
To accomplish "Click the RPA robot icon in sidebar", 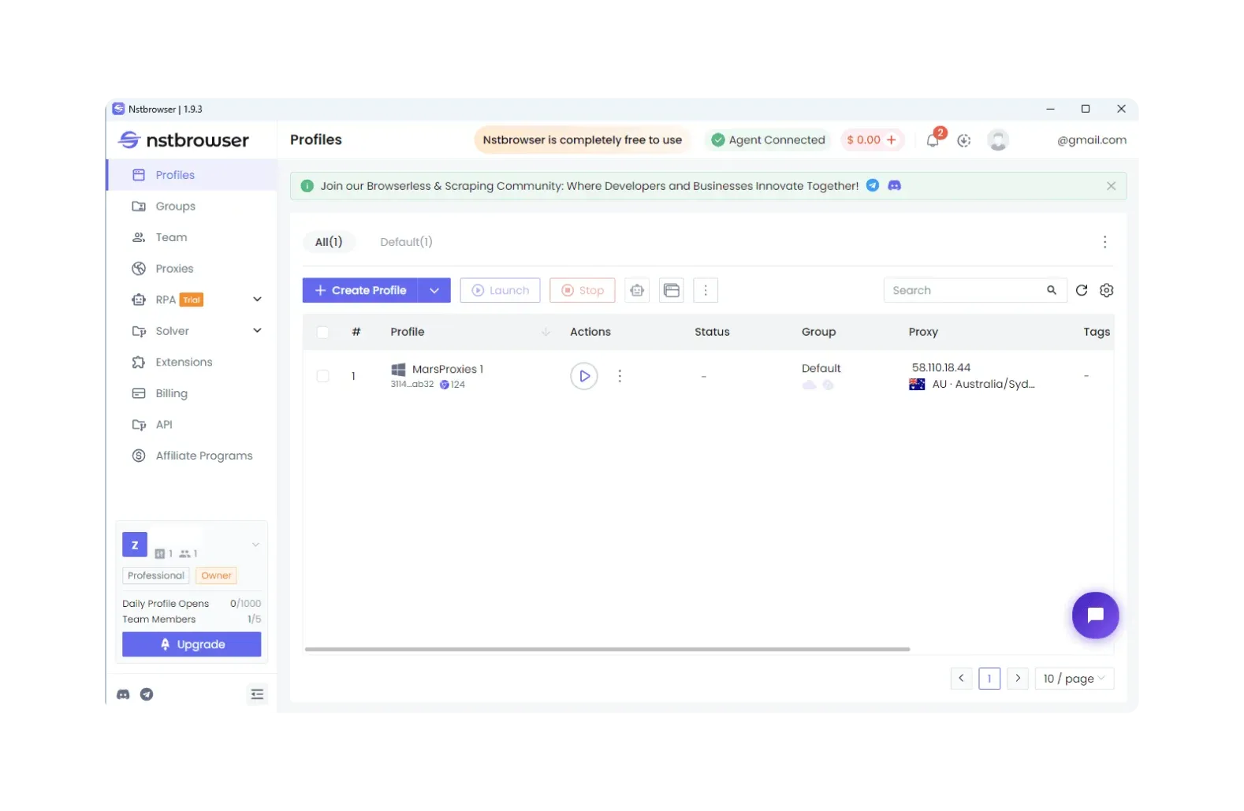I will coord(139,299).
